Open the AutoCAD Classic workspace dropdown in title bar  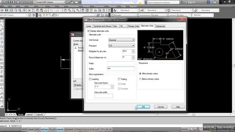click(50, 2)
